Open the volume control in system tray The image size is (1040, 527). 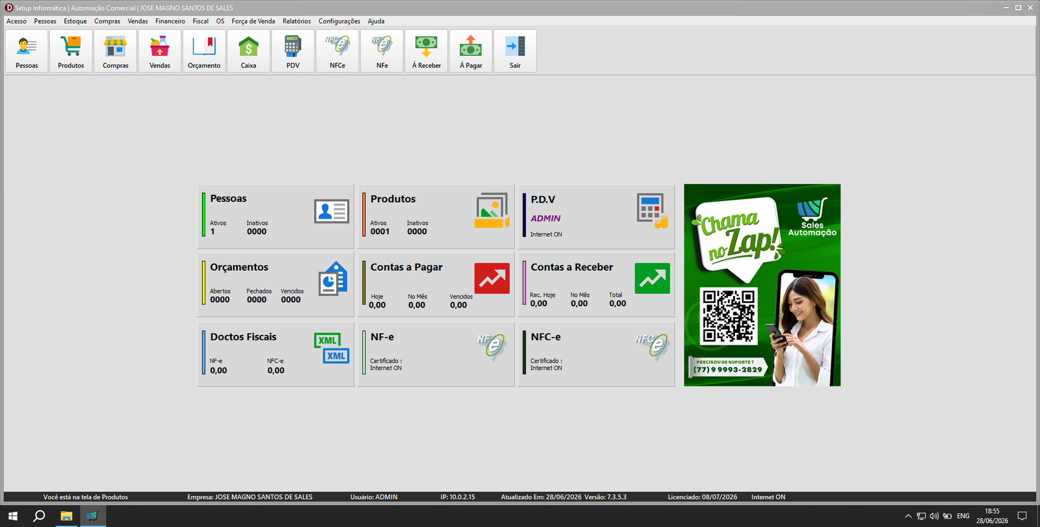pos(934,516)
